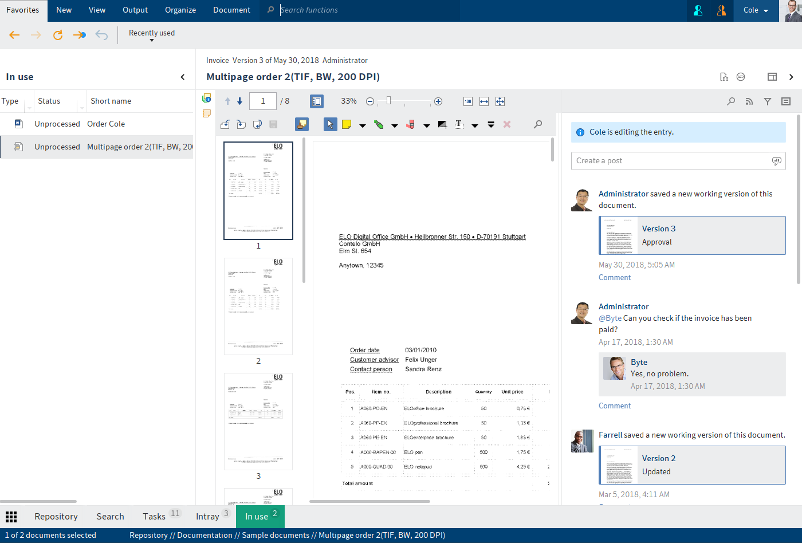The image size is (802, 543).
Task: Click the zoom slider handle
Action: pyautogui.click(x=389, y=101)
